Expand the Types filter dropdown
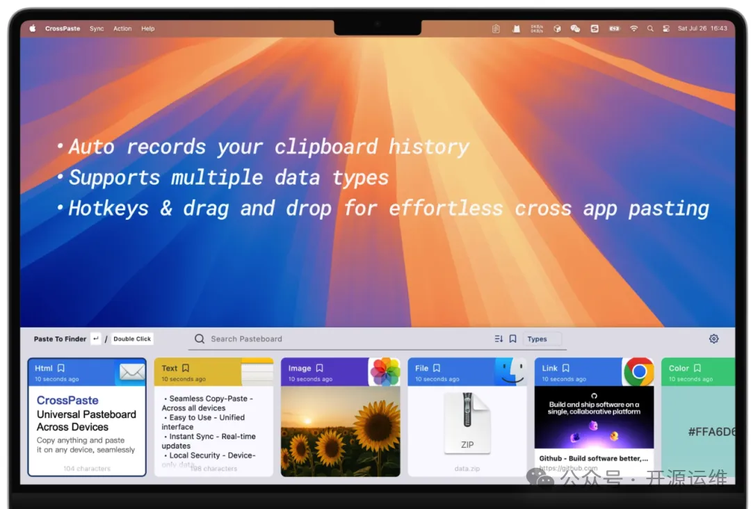This screenshot has width=751, height=509. point(542,339)
